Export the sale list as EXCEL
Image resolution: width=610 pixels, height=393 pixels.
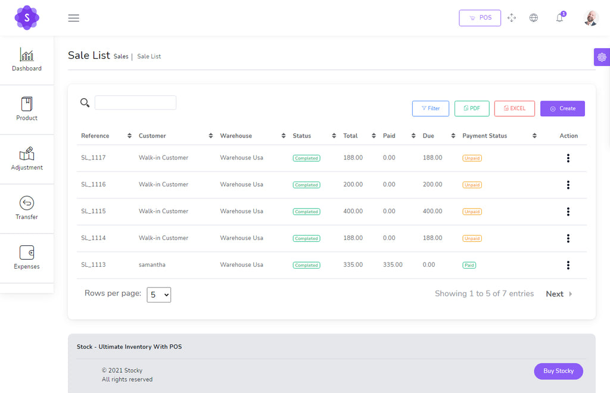[514, 108]
